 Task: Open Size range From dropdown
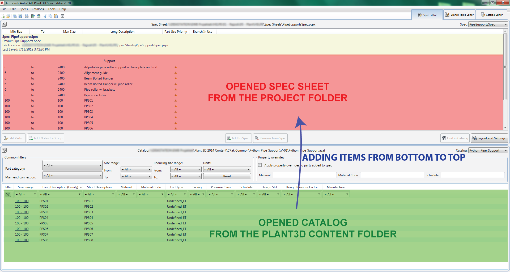point(136,169)
